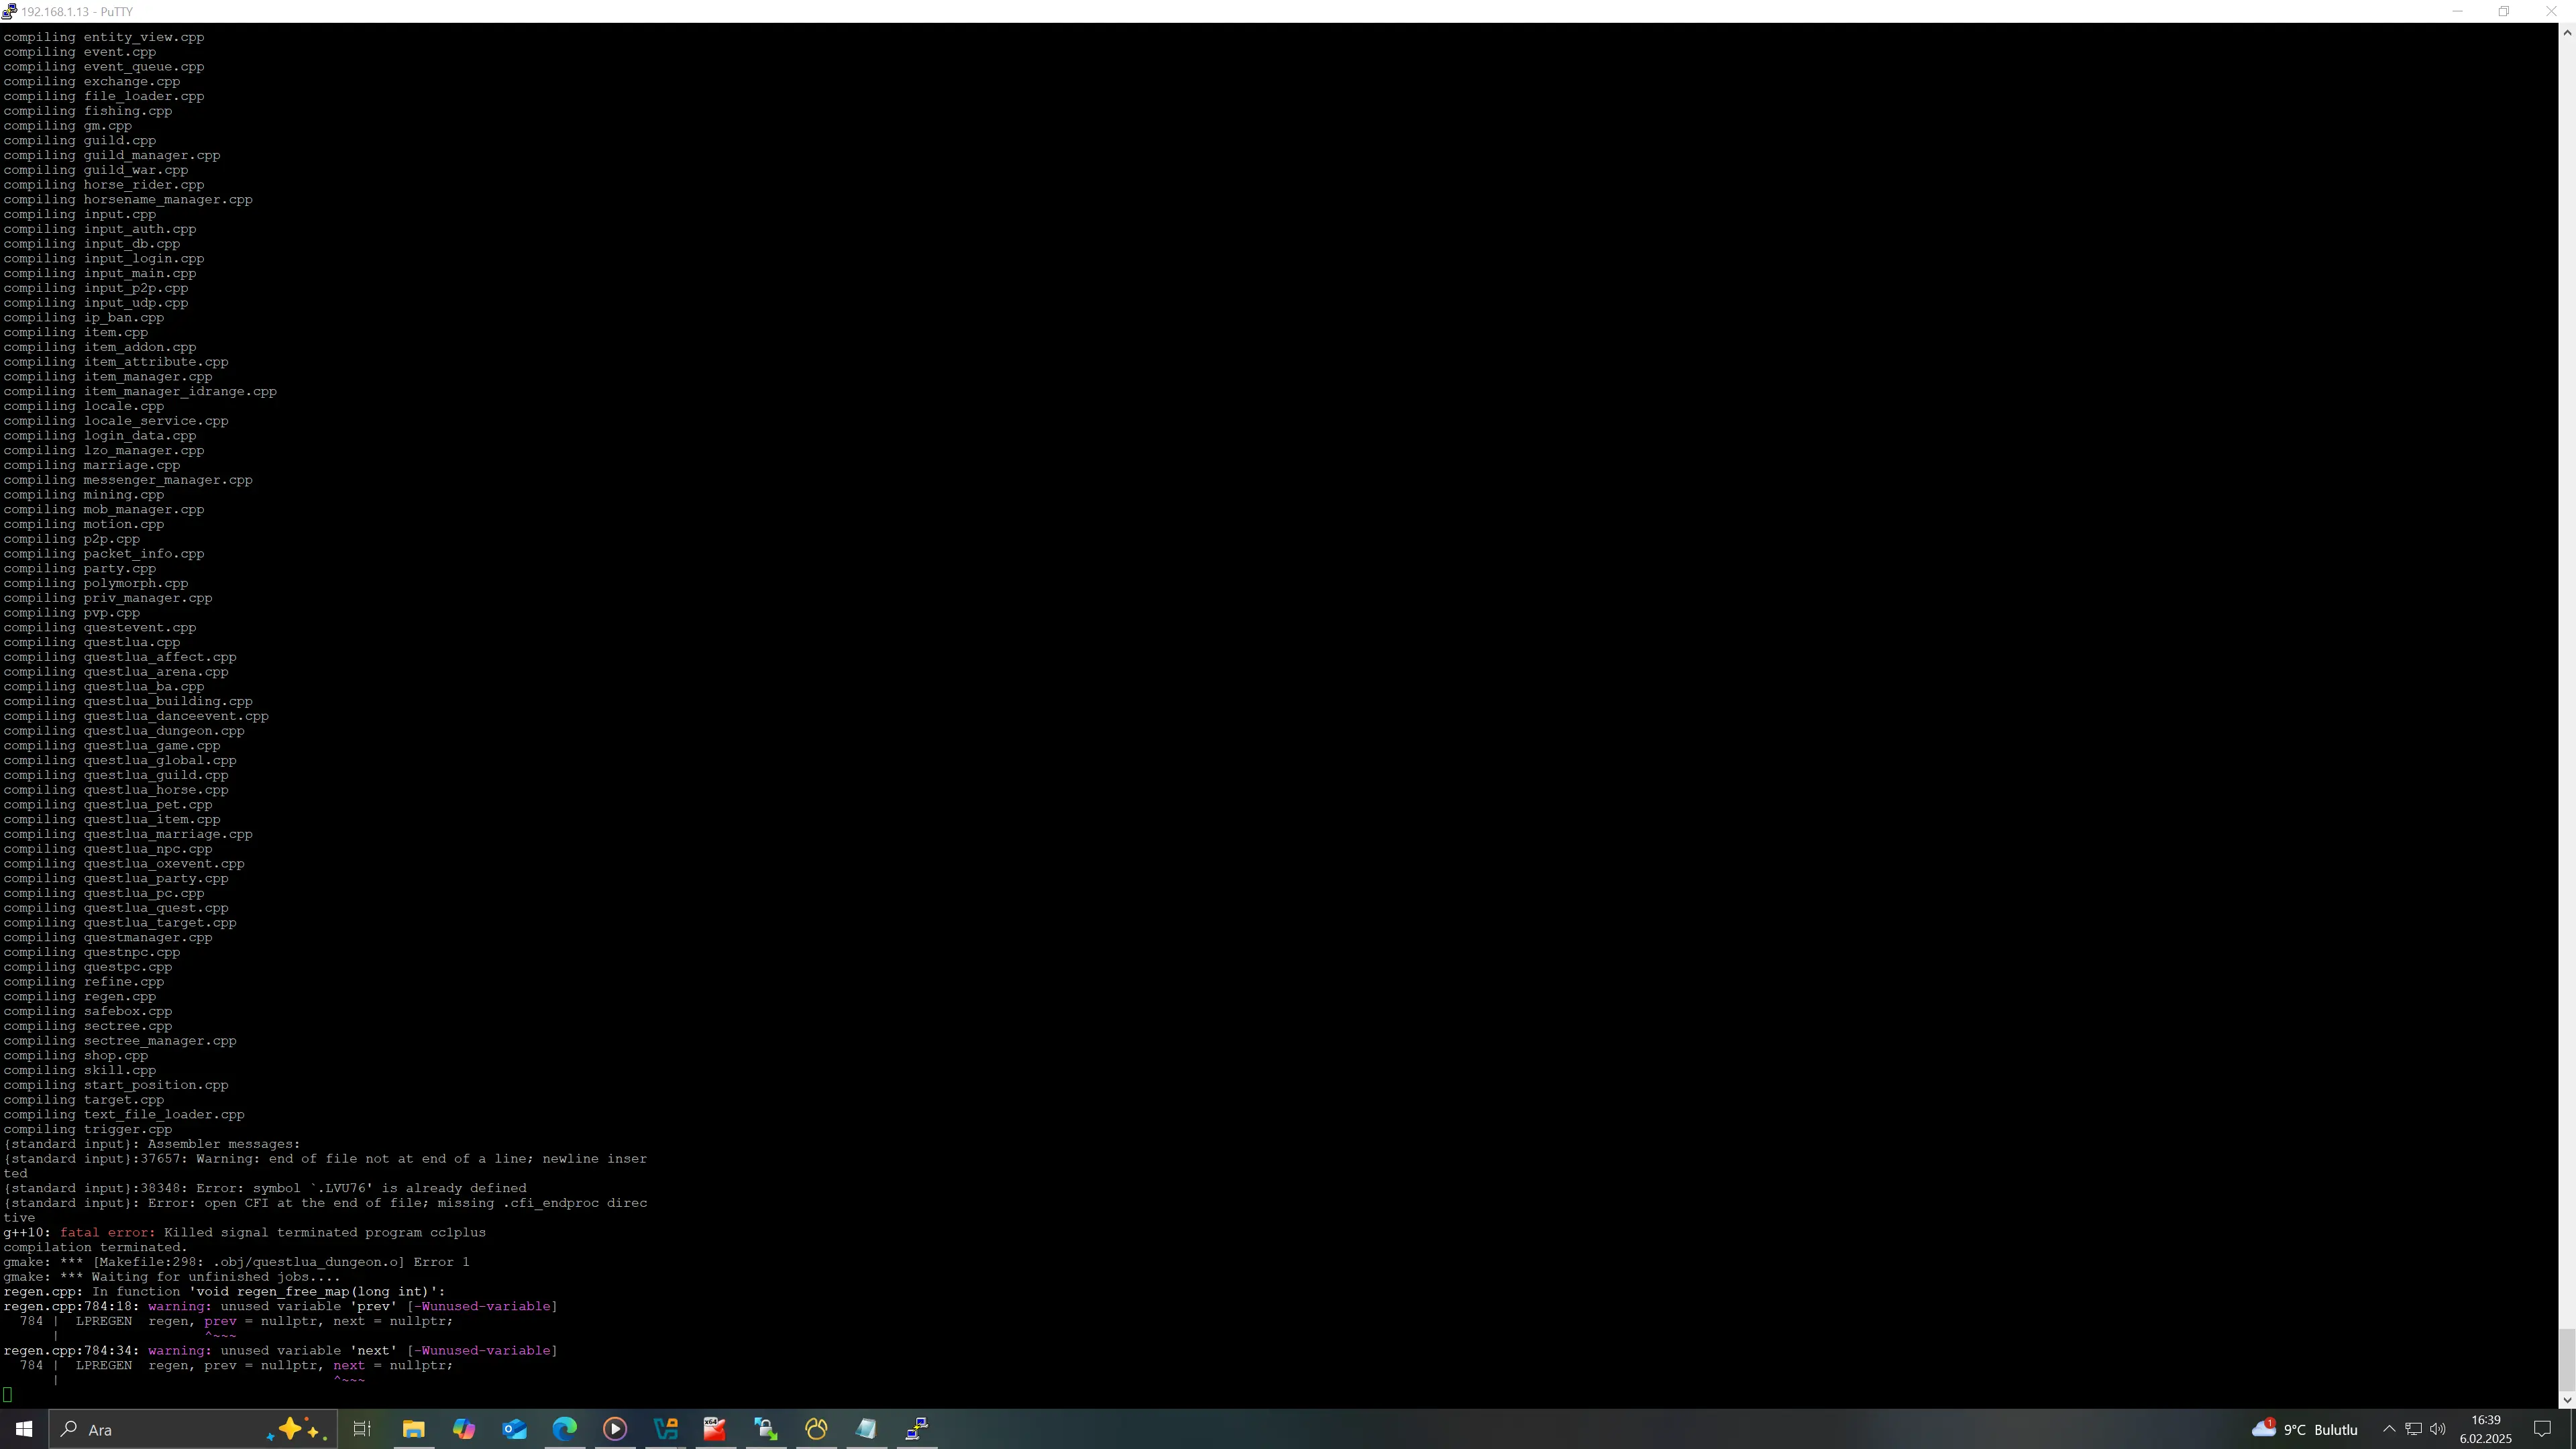This screenshot has width=2576, height=1449.
Task: Open Task View from the taskbar
Action: click(x=362, y=1429)
